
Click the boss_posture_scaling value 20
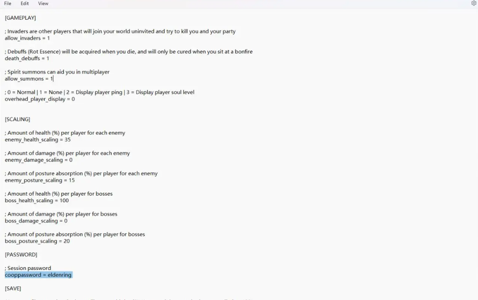(x=66, y=241)
